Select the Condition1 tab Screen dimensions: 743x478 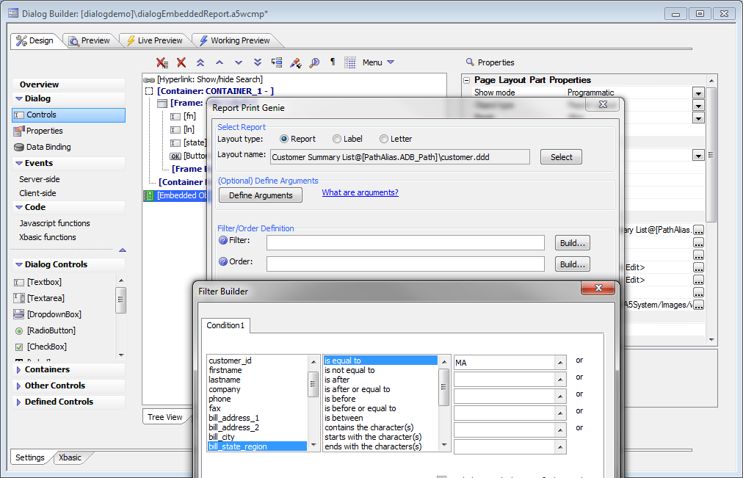click(x=225, y=325)
